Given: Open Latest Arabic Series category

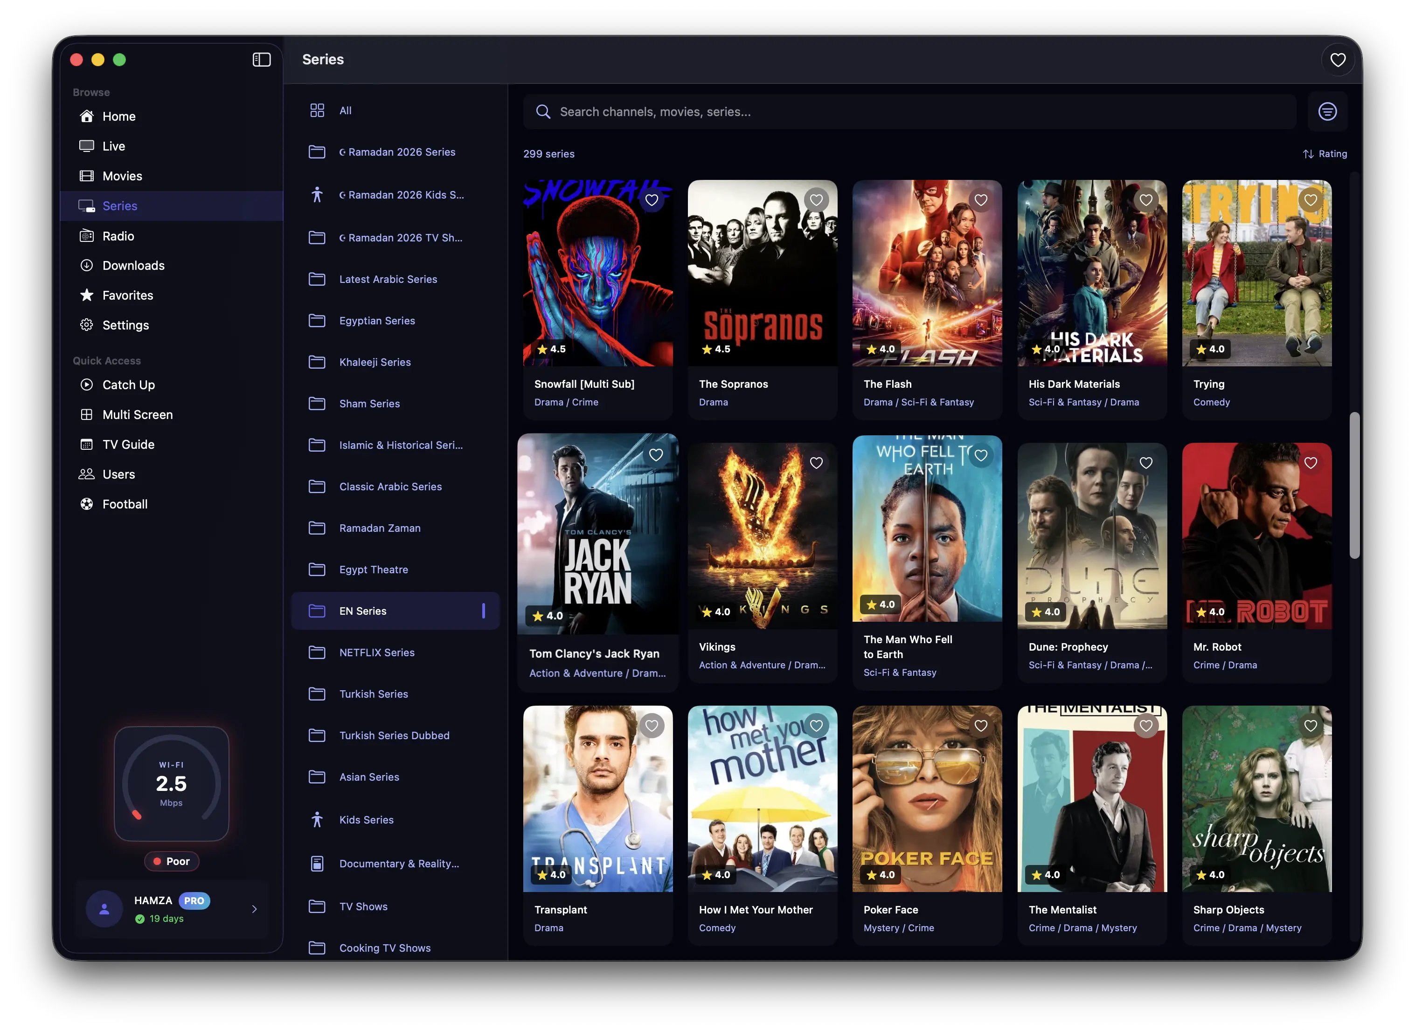Looking at the screenshot, I should 395,279.
